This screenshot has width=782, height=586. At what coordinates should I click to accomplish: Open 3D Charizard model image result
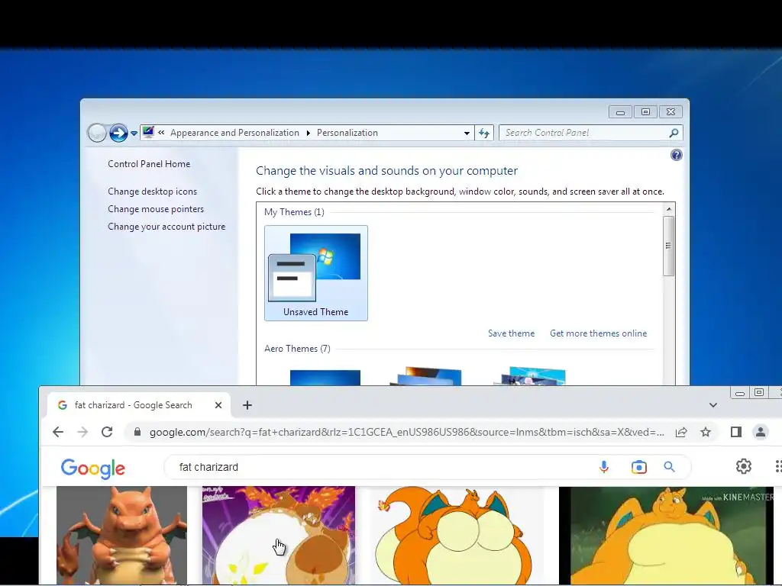coord(121,535)
